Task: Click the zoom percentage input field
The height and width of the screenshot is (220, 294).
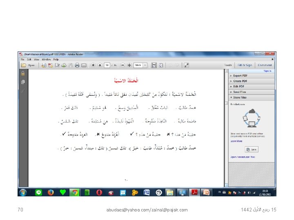Action: coord(138,65)
